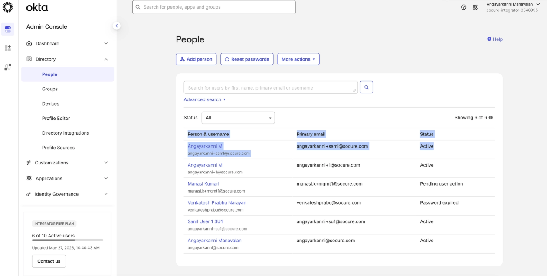This screenshot has height=276, width=547.
Task: Open the Angayarkanni Manavalan account menu
Action: (x=513, y=7)
